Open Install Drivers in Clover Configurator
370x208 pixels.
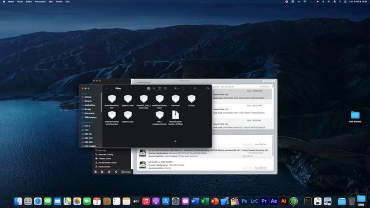(x=104, y=166)
